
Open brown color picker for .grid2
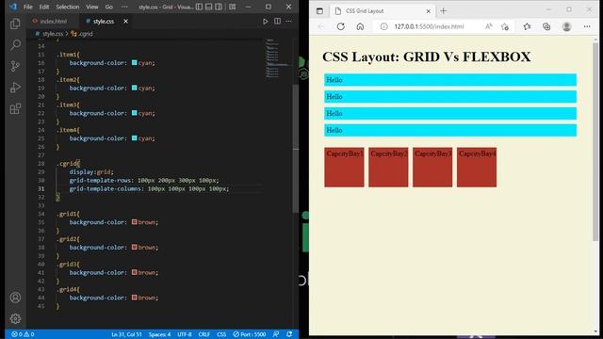[x=134, y=247]
